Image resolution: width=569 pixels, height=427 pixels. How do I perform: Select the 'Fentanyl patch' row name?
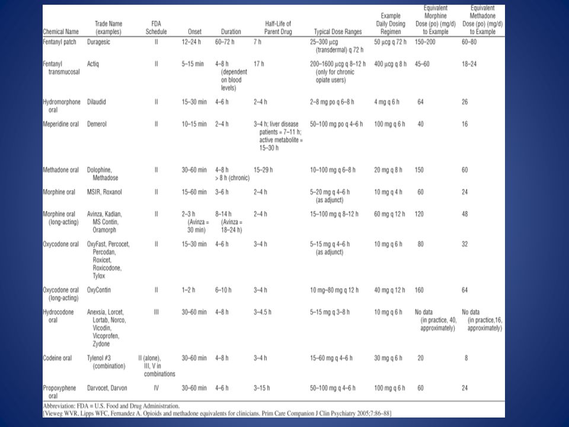(x=59, y=42)
